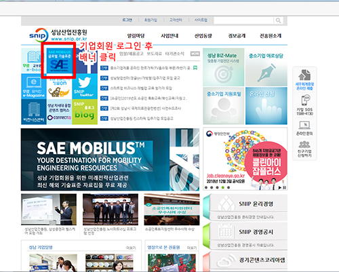
Task: Click into the top search field
Action: coord(243,20)
